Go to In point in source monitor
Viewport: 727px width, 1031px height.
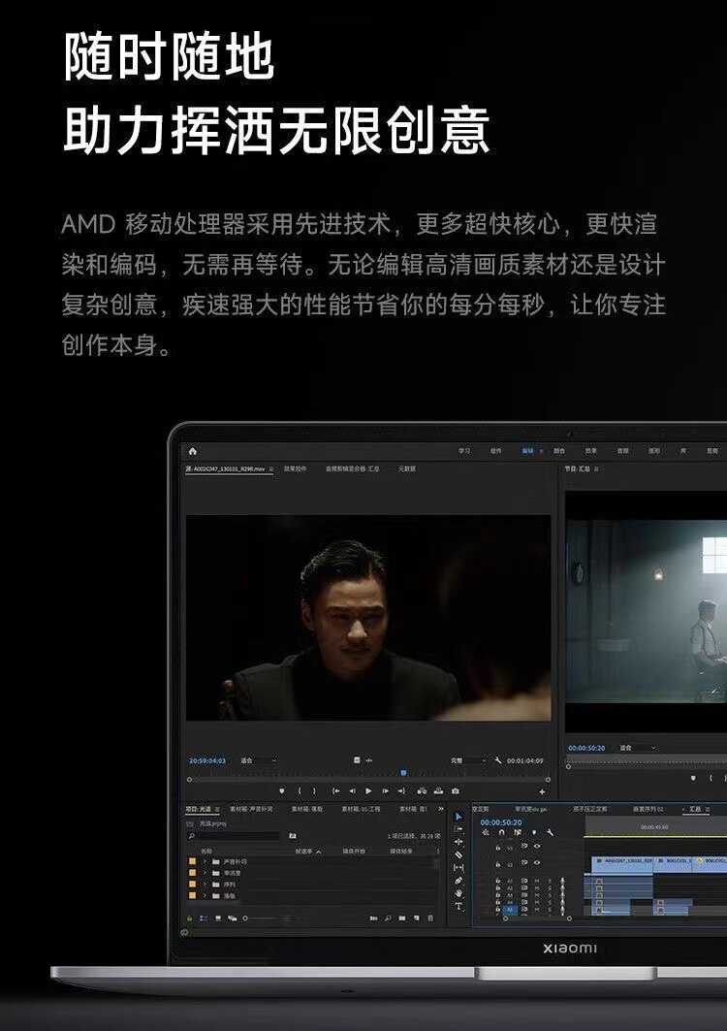click(336, 791)
